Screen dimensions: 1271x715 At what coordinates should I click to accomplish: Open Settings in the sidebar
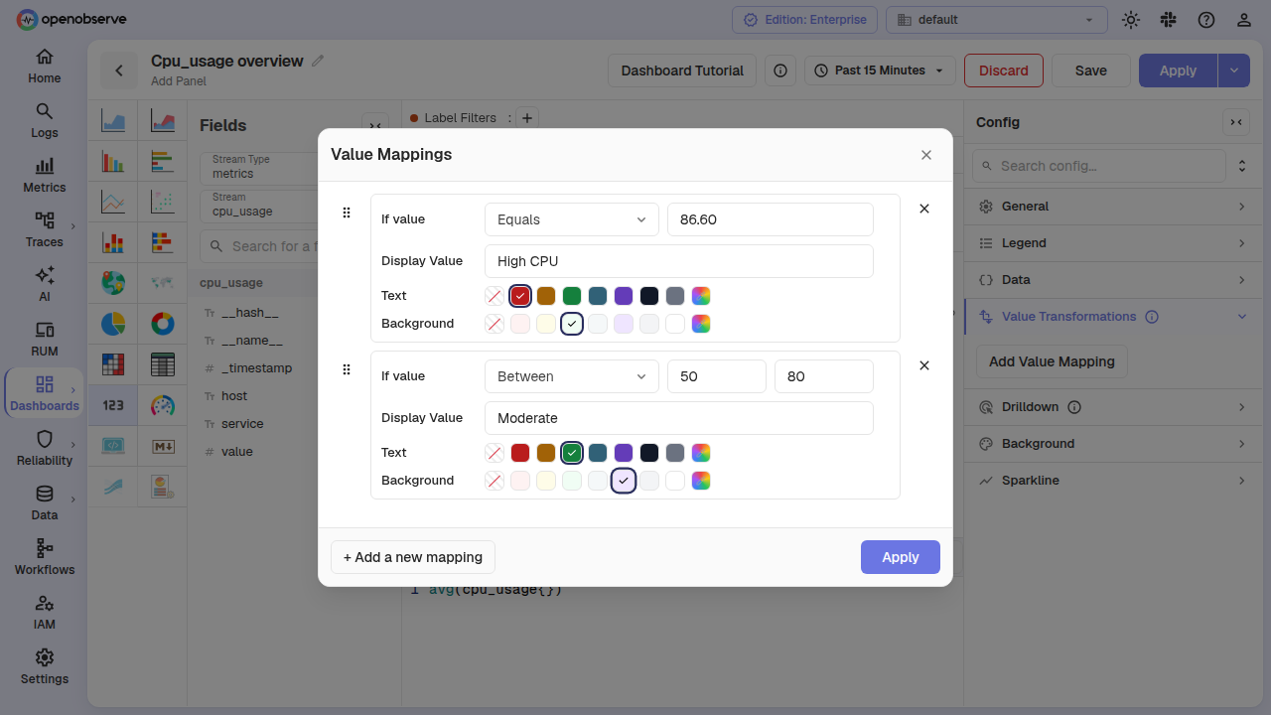click(45, 667)
